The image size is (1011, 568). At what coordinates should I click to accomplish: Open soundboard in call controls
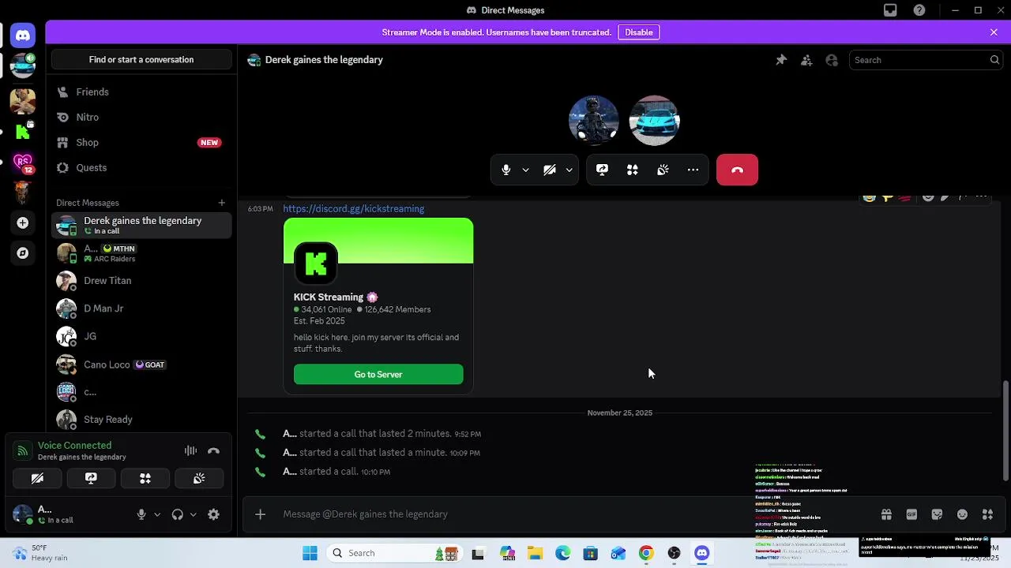coord(663,170)
